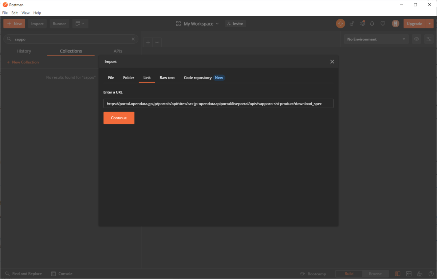Open the Help menu

click(37, 13)
